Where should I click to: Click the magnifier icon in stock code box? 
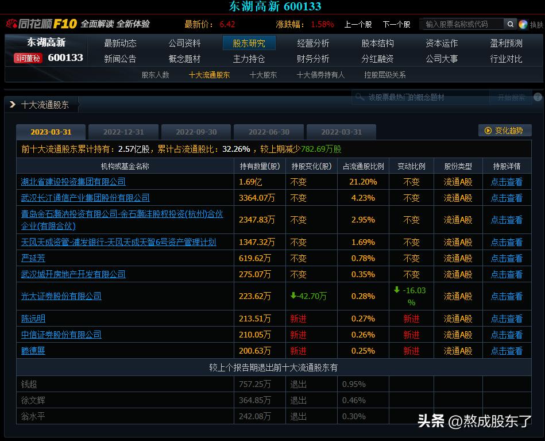tap(510, 24)
